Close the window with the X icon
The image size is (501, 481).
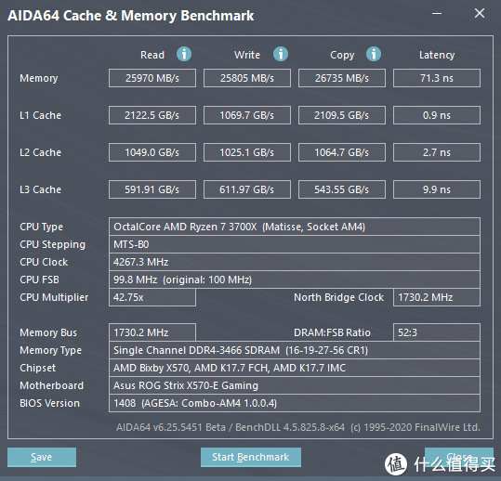[x=480, y=13]
